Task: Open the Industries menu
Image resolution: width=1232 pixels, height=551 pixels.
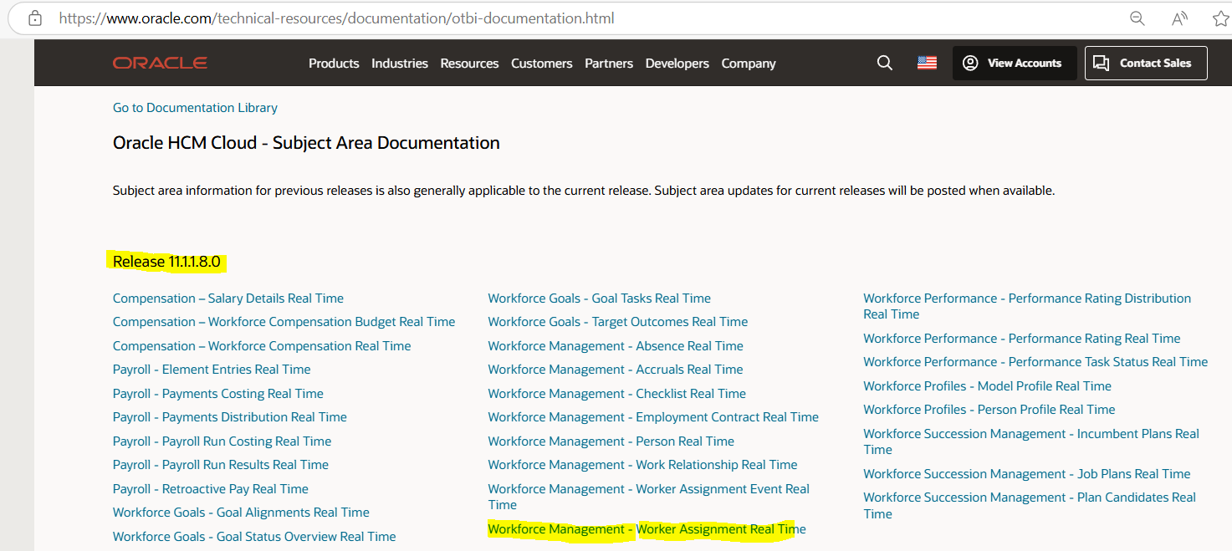Action: [400, 64]
